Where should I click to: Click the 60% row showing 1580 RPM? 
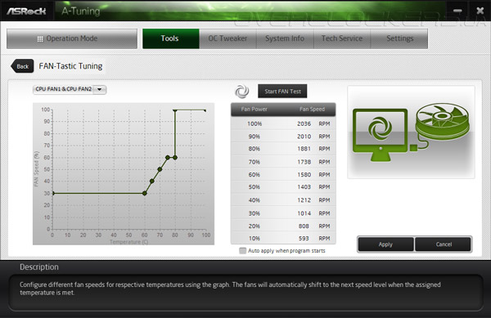[283, 174]
